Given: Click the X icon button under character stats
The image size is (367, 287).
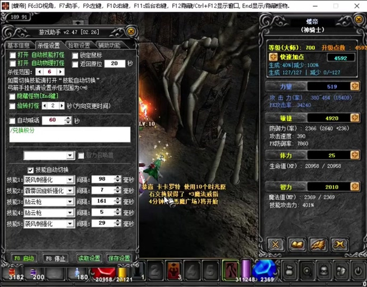Looking at the screenshot, I should [276, 244].
